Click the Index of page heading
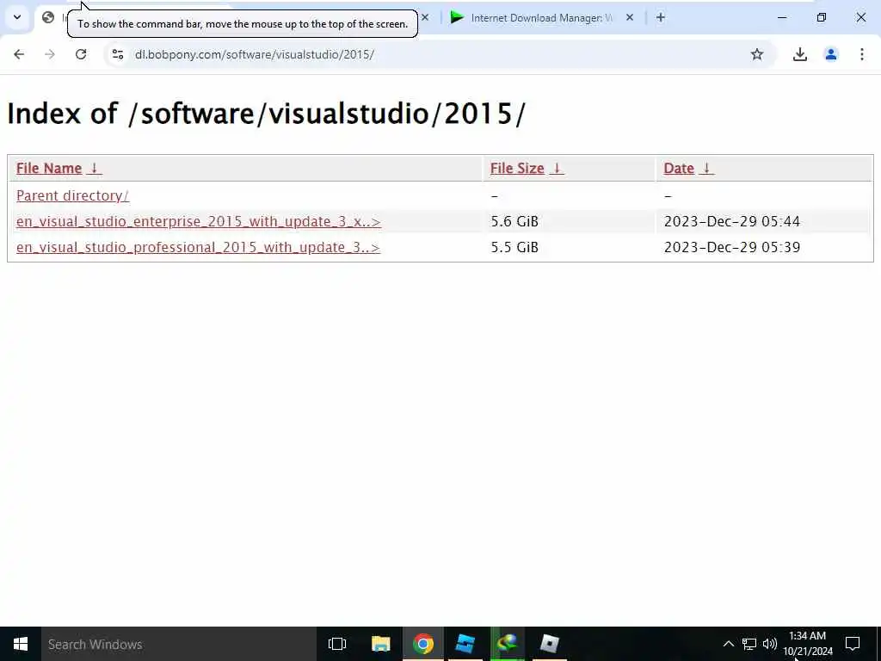Screen dimensions: 881x661 [266, 114]
